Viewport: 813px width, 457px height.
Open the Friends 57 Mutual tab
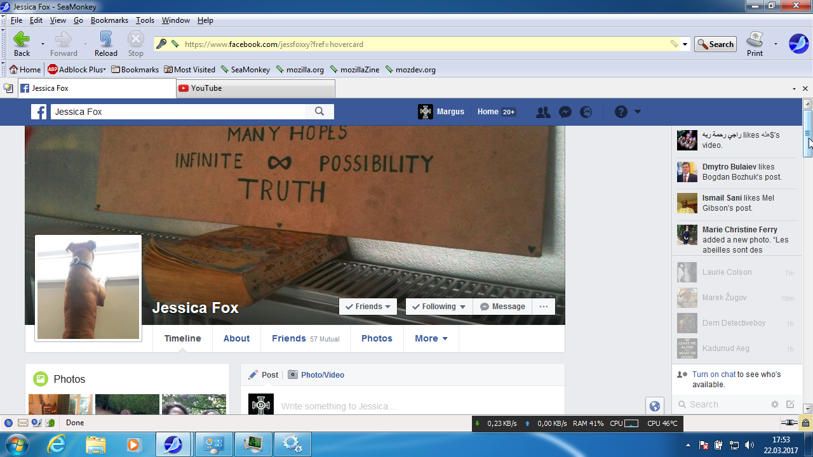point(306,338)
